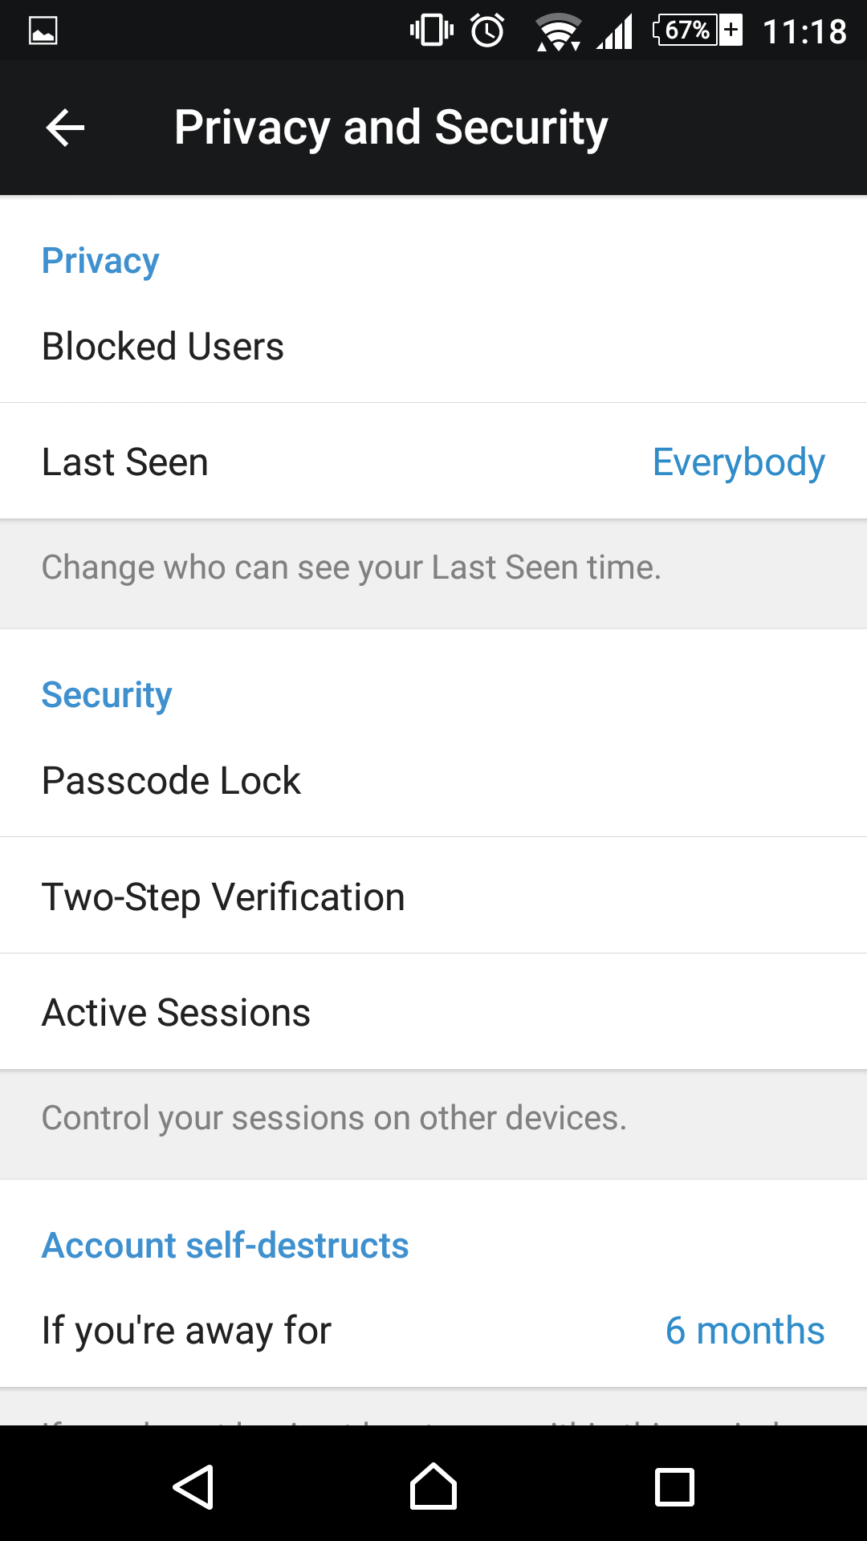The image size is (867, 1541).
Task: Tap the vibrate mode status icon
Action: click(x=432, y=30)
